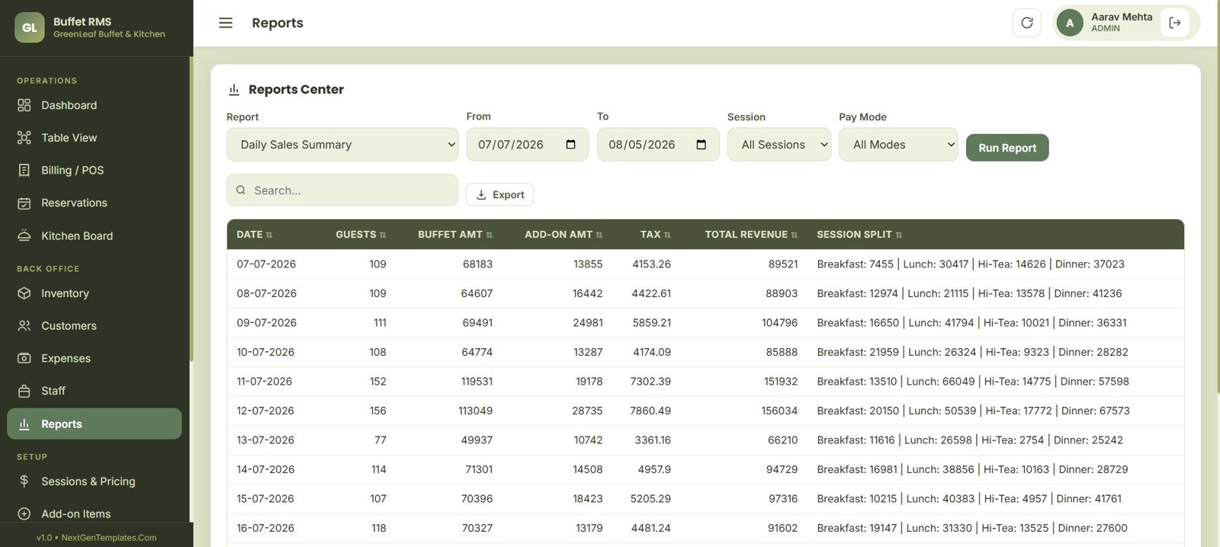Click the Inventory box icon
Image resolution: width=1220 pixels, height=547 pixels.
tap(24, 293)
